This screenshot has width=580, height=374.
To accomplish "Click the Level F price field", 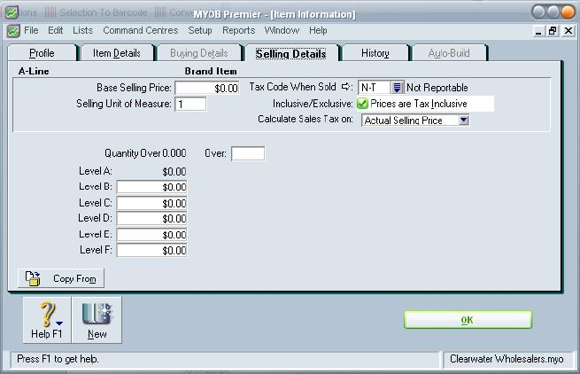I will tap(151, 250).
